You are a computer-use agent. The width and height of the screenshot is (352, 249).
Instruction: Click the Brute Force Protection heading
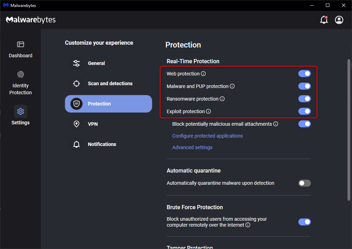click(194, 207)
